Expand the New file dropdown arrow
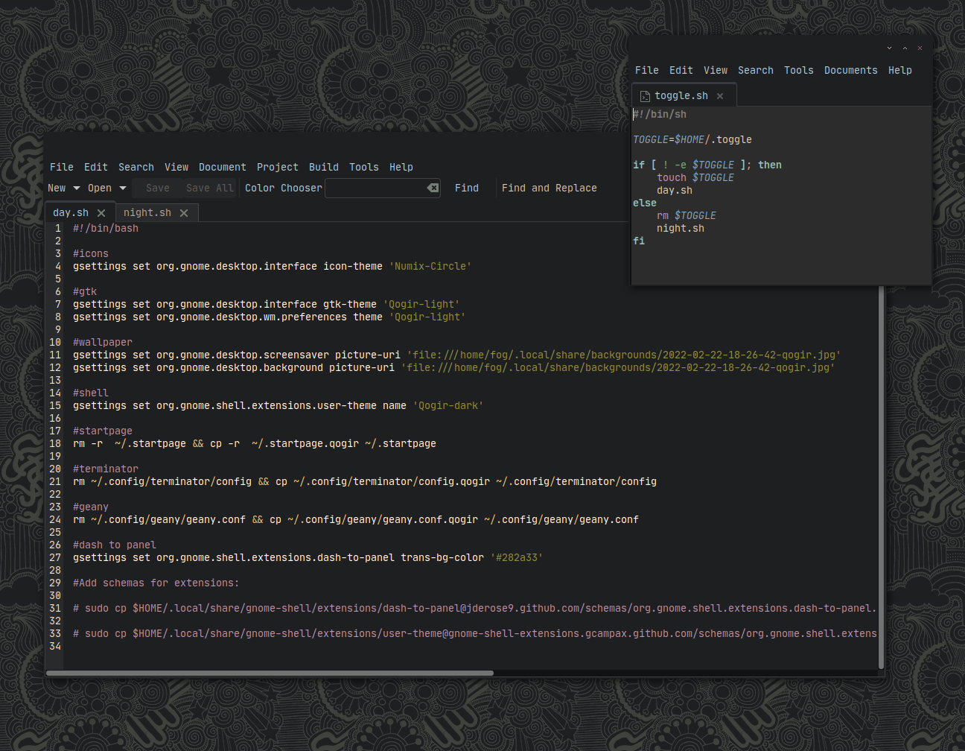 tap(77, 188)
